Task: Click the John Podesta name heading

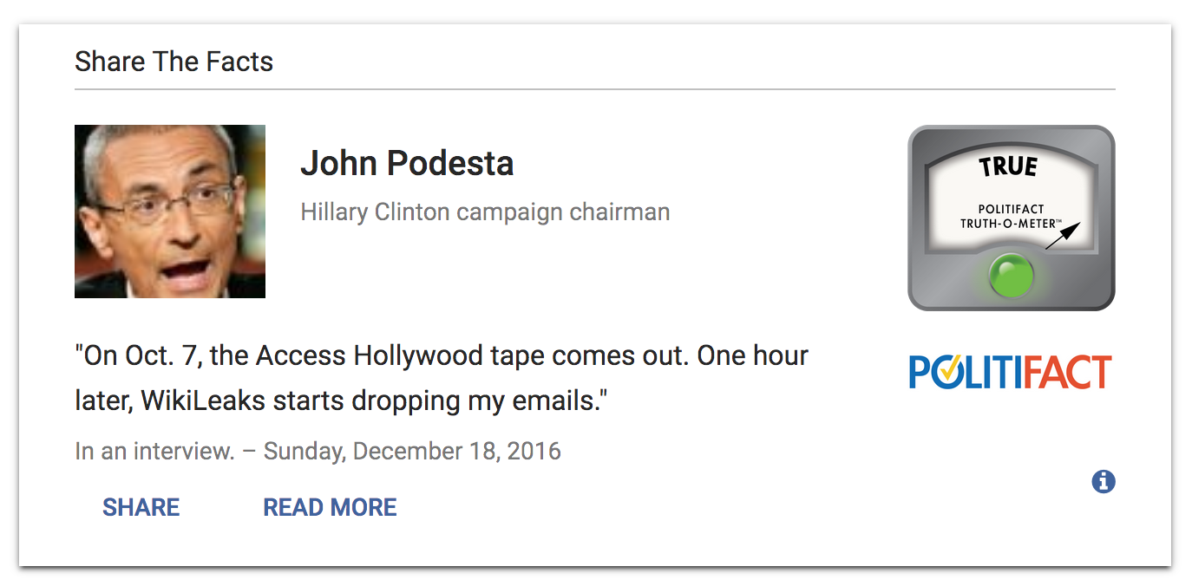Action: [x=407, y=163]
